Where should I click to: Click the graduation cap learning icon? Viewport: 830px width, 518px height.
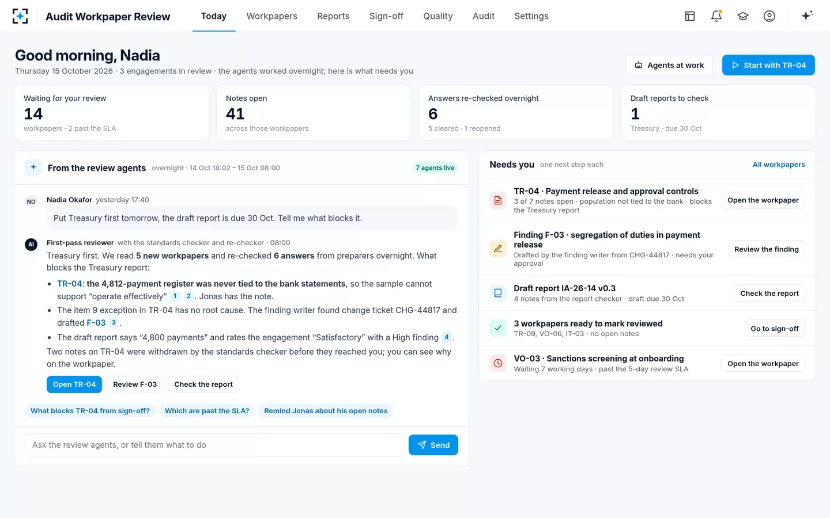click(743, 16)
